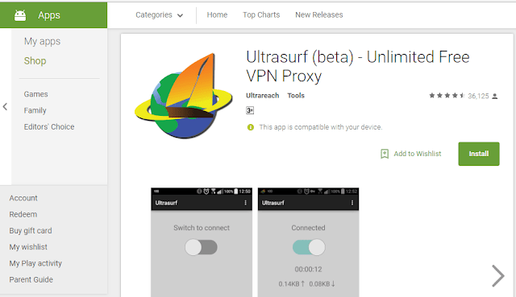
Task: Open the Ultrareach developer page
Action: click(x=262, y=96)
